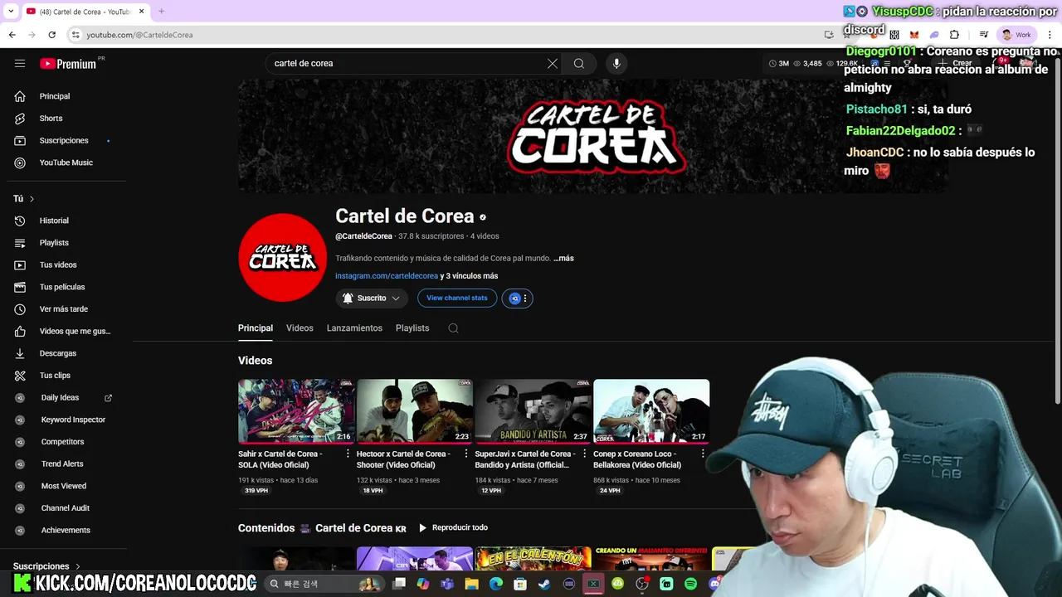
Task: Open File Explorer from the taskbar
Action: coord(471,584)
